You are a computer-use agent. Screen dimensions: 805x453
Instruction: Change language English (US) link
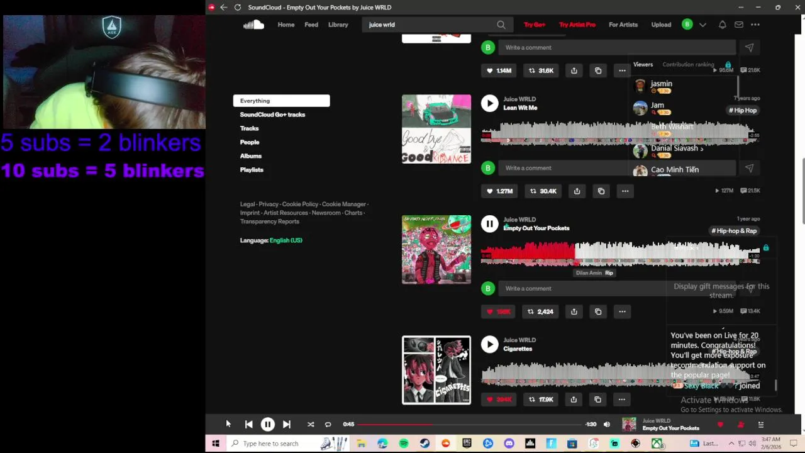click(x=286, y=240)
